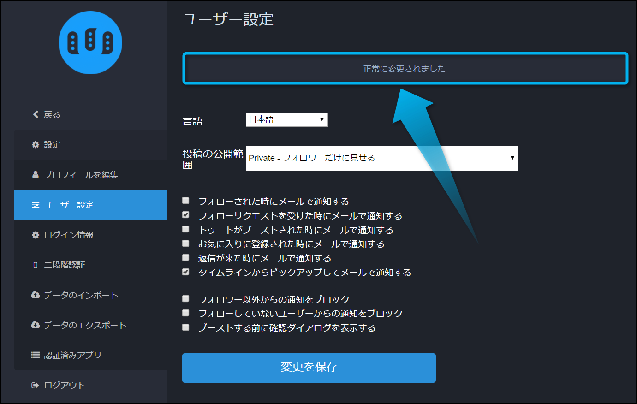Expand the 投稿の公開範囲 privacy dropdown

(381, 158)
